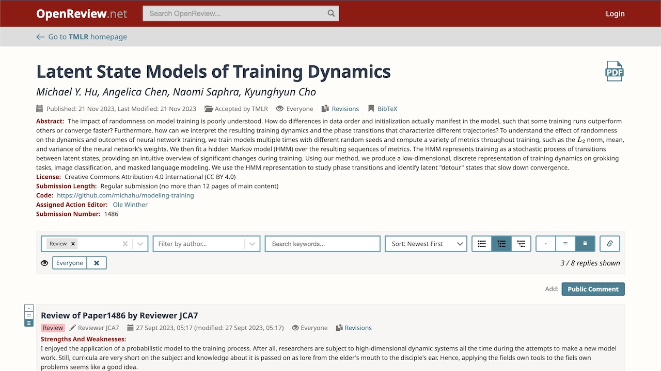
Task: Click the Review of Paper1486 heading
Action: click(x=119, y=315)
